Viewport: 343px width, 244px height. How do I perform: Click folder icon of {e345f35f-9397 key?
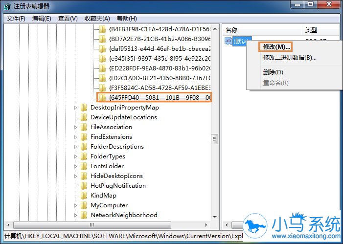pyautogui.click(x=102, y=59)
